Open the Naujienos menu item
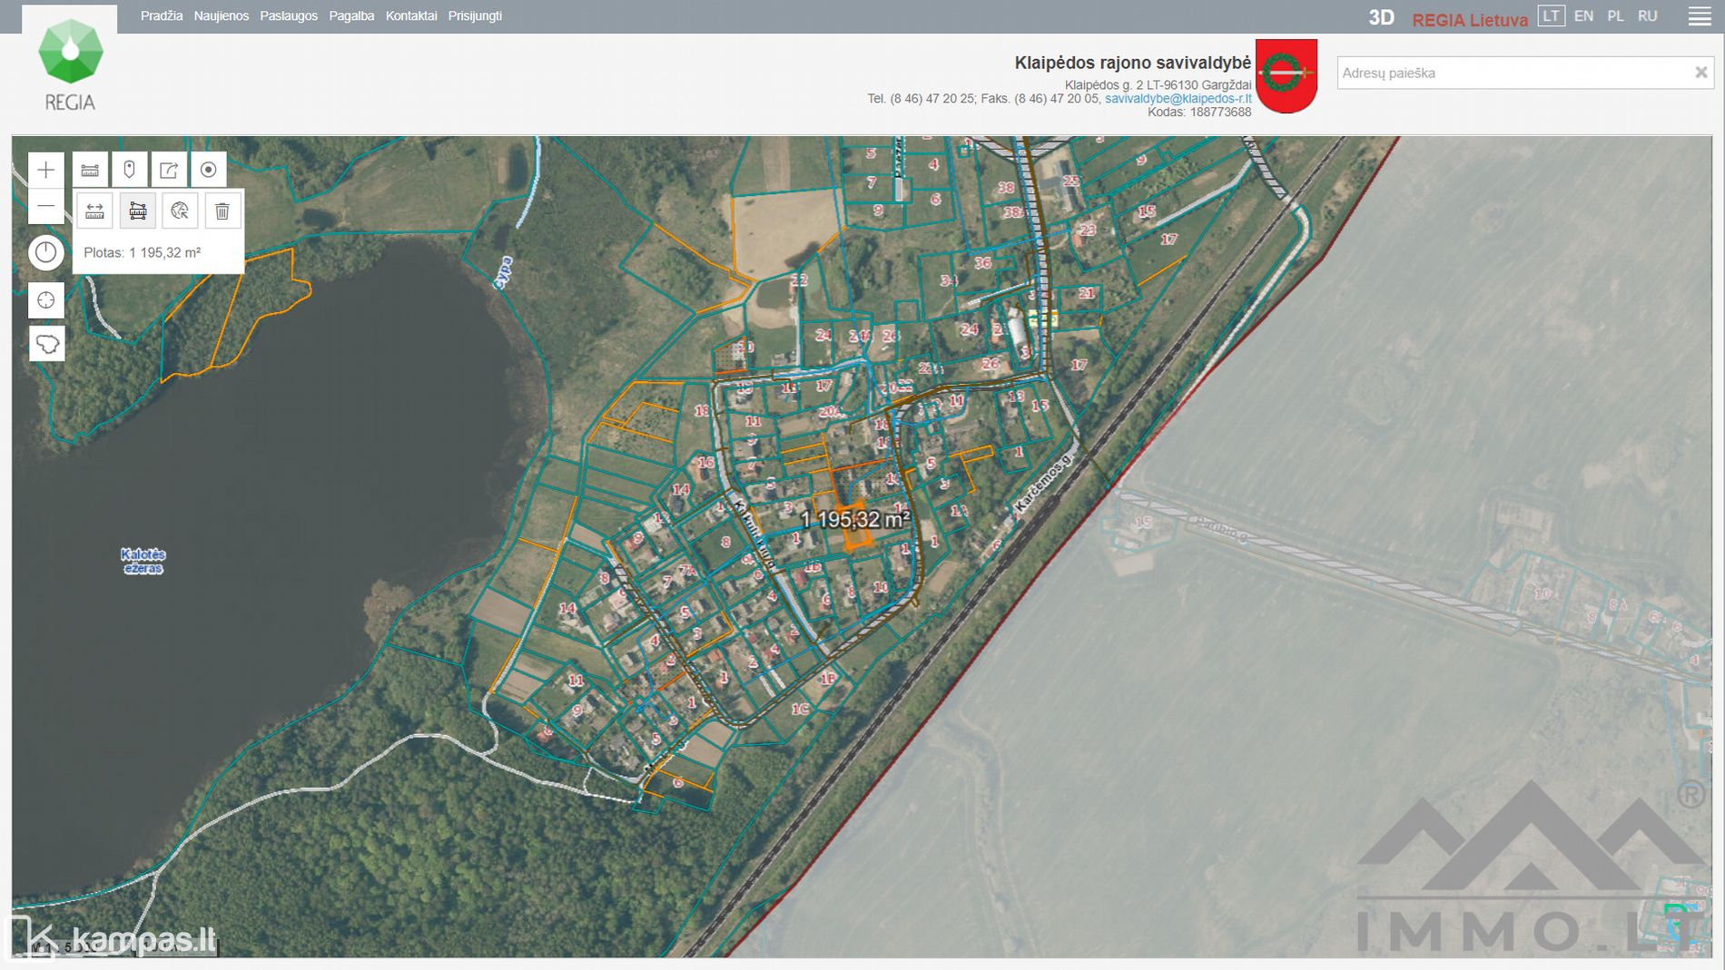Viewport: 1725px width, 970px height. 221,16
